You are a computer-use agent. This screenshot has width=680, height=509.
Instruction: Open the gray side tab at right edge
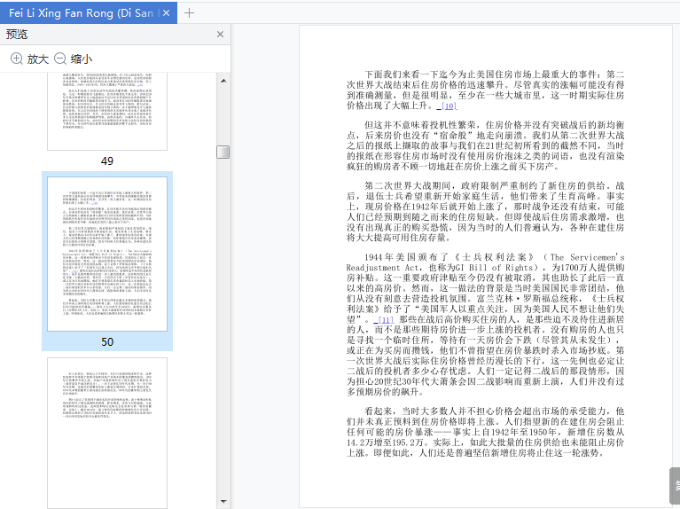tap(675, 486)
